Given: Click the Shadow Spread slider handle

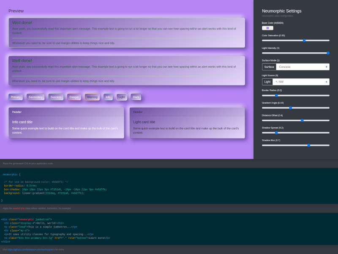Looking at the screenshot, I should (276, 133).
